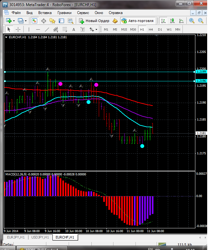
Task: Select the crosshair cursor tool
Action: click(18, 29)
